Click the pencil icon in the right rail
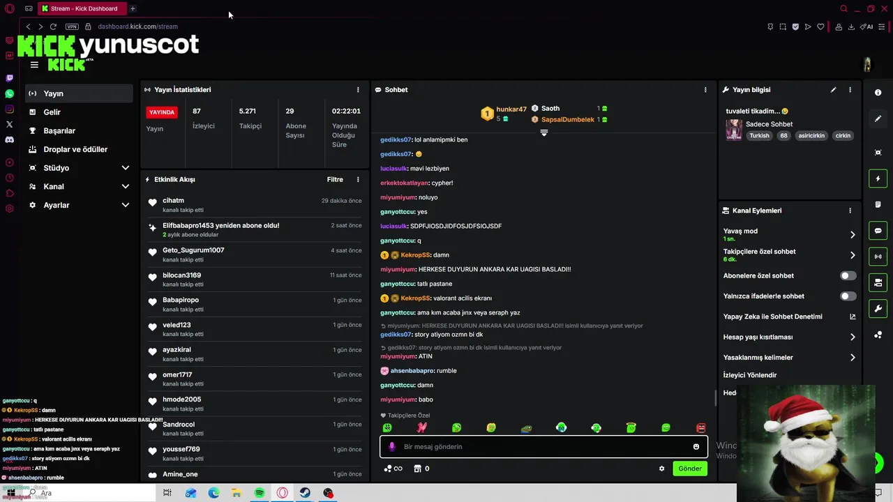The width and height of the screenshot is (893, 502). pos(878,119)
